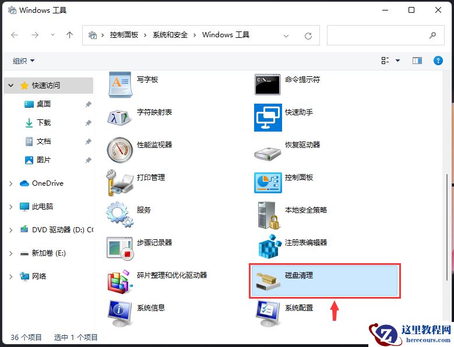This screenshot has height=347, width=454.
Task: Click the breadcrumb root folder icon
Action: coord(92,35)
